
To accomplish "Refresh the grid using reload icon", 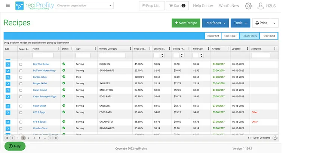I will click(275, 138).
